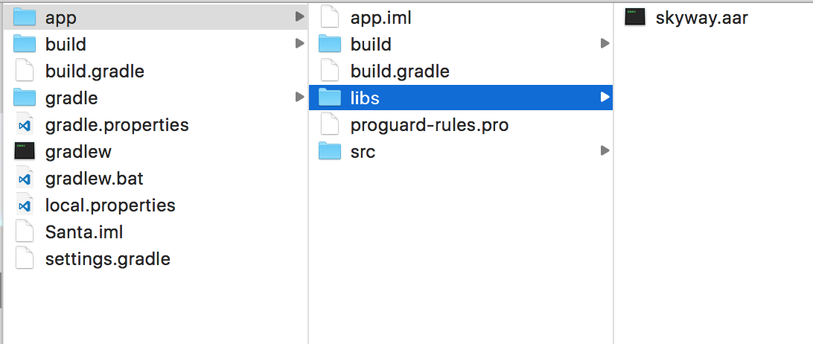This screenshot has height=344, width=813.
Task: Expand the build folder arrow in the app column
Action: [x=605, y=44]
